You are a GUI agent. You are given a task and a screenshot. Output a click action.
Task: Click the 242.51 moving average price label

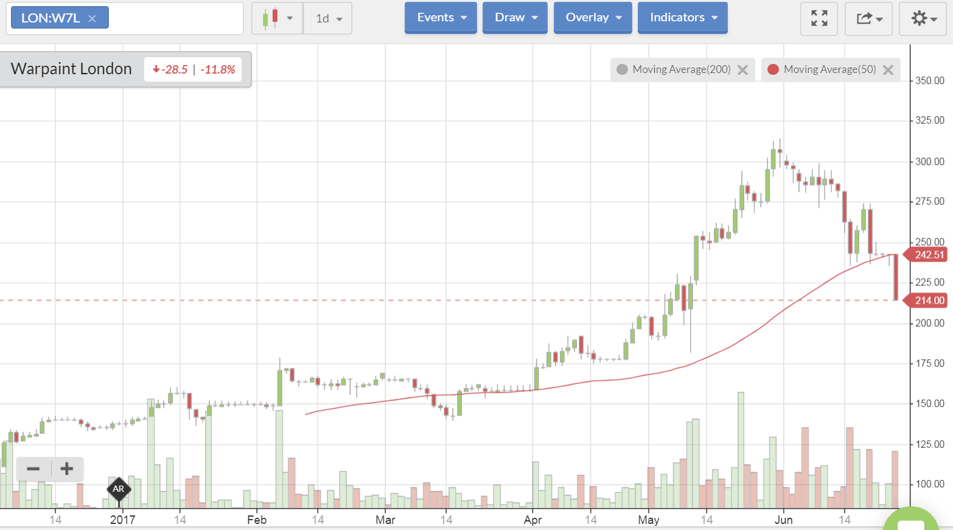click(x=926, y=255)
